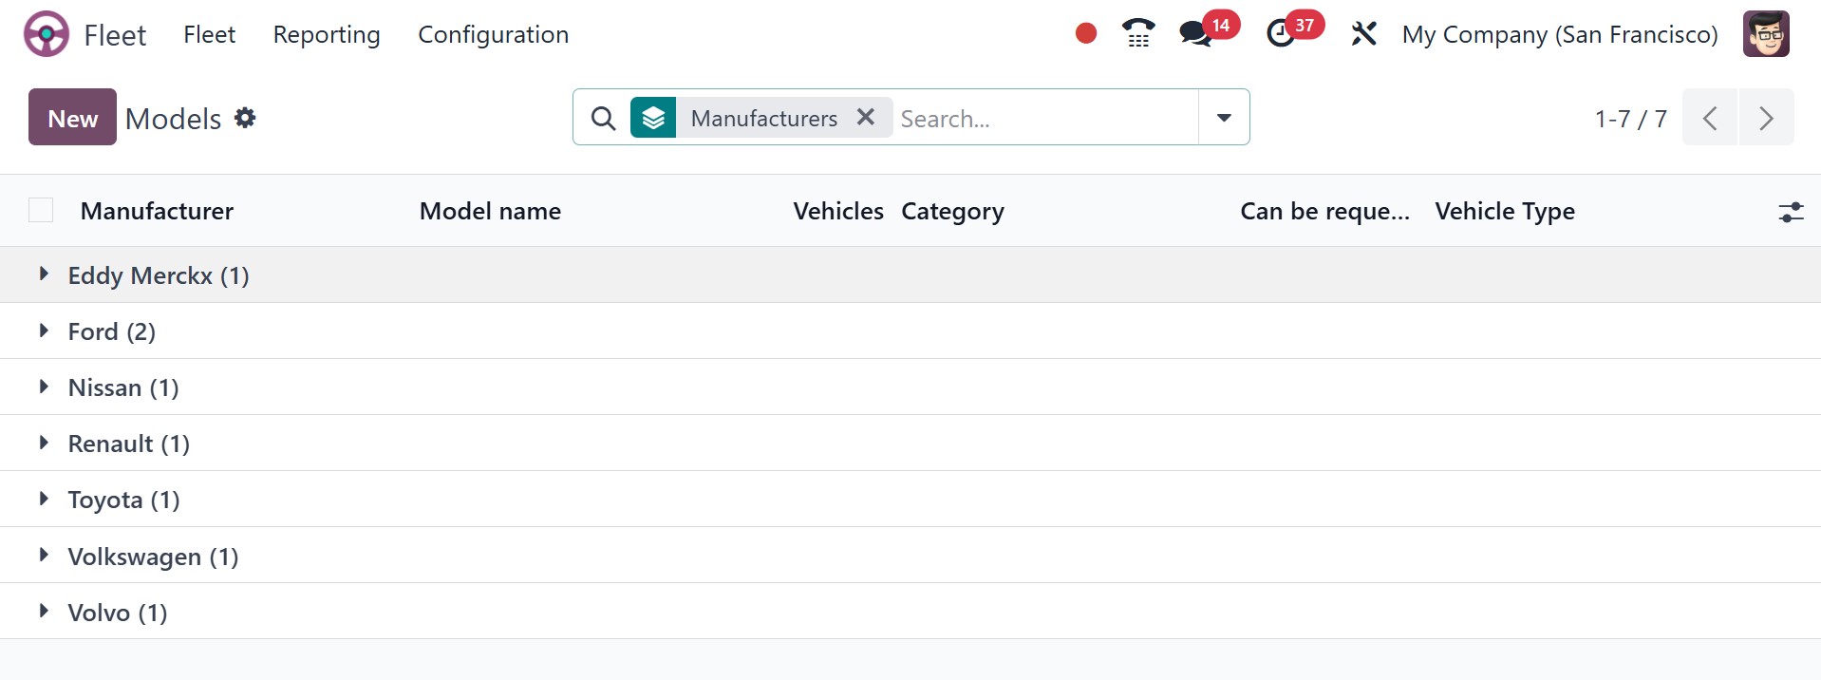Viewport: 1821px width, 680px height.
Task: Click the red recording status dot
Action: tap(1086, 34)
